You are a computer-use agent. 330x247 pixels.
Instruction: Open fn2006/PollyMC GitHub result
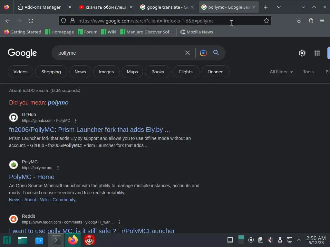[89, 130]
